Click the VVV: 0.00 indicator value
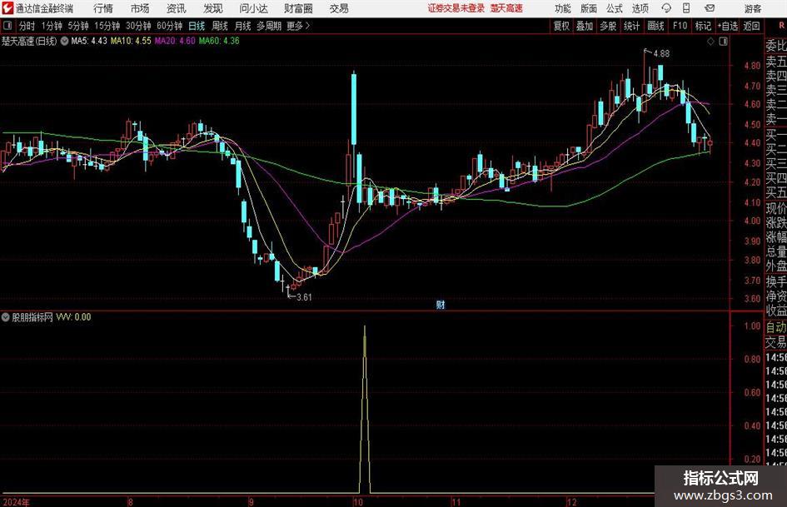The width and height of the screenshot is (787, 507). pos(73,317)
